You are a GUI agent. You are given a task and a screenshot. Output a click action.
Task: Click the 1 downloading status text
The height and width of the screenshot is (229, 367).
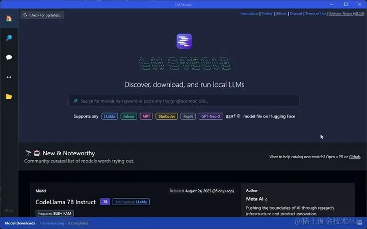pyautogui.click(x=51, y=223)
